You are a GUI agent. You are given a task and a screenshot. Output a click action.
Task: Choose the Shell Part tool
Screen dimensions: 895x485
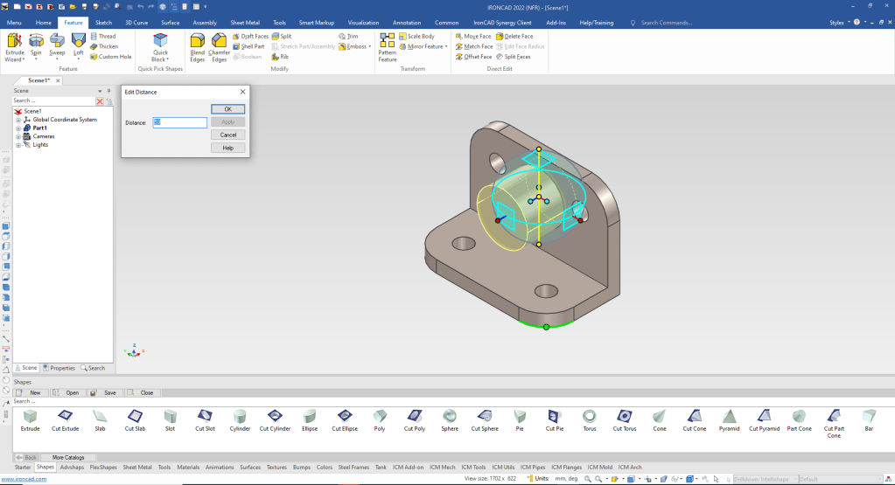[249, 46]
